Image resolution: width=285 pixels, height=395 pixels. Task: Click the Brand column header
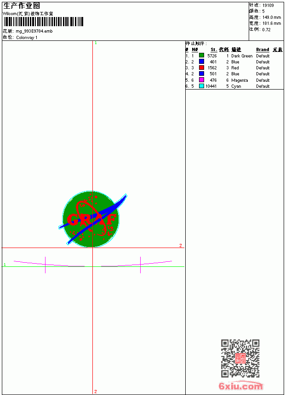click(262, 50)
